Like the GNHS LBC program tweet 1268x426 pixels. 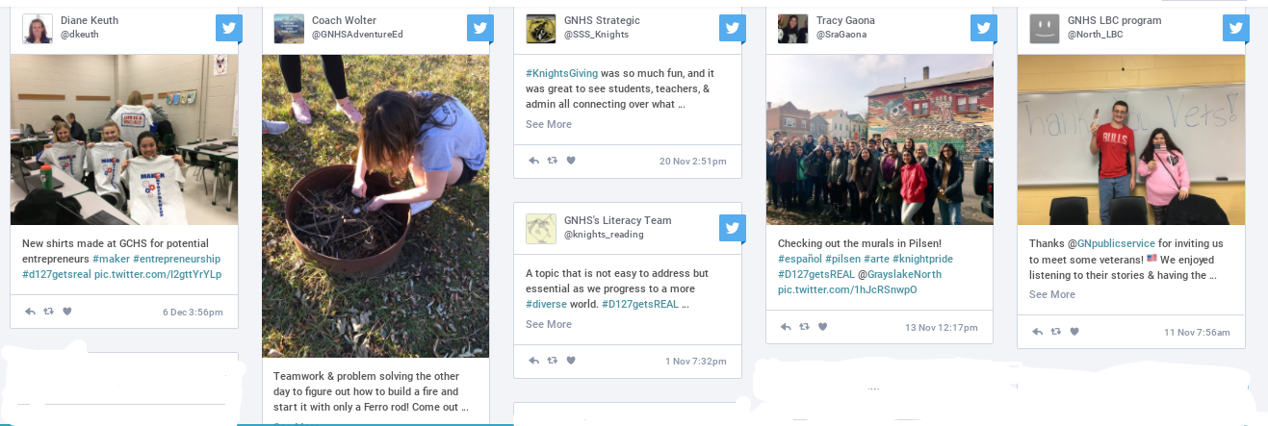(1074, 332)
